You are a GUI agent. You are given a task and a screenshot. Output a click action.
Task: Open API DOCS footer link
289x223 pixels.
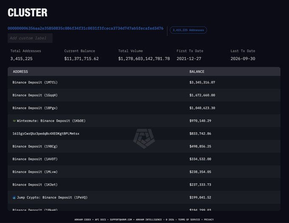click(100, 220)
